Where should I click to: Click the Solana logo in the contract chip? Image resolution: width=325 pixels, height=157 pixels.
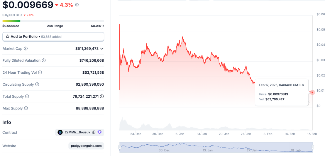[60, 132]
